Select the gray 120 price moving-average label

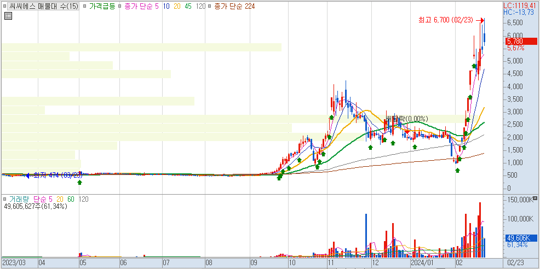pos(201,6)
